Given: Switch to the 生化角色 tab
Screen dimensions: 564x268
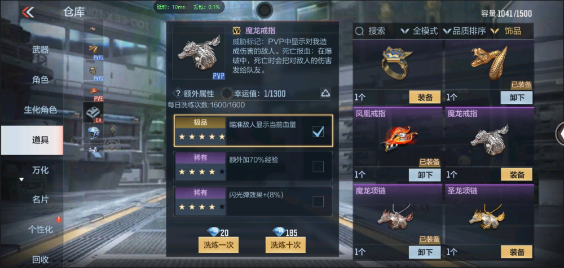Looking at the screenshot, I should 40,109.
